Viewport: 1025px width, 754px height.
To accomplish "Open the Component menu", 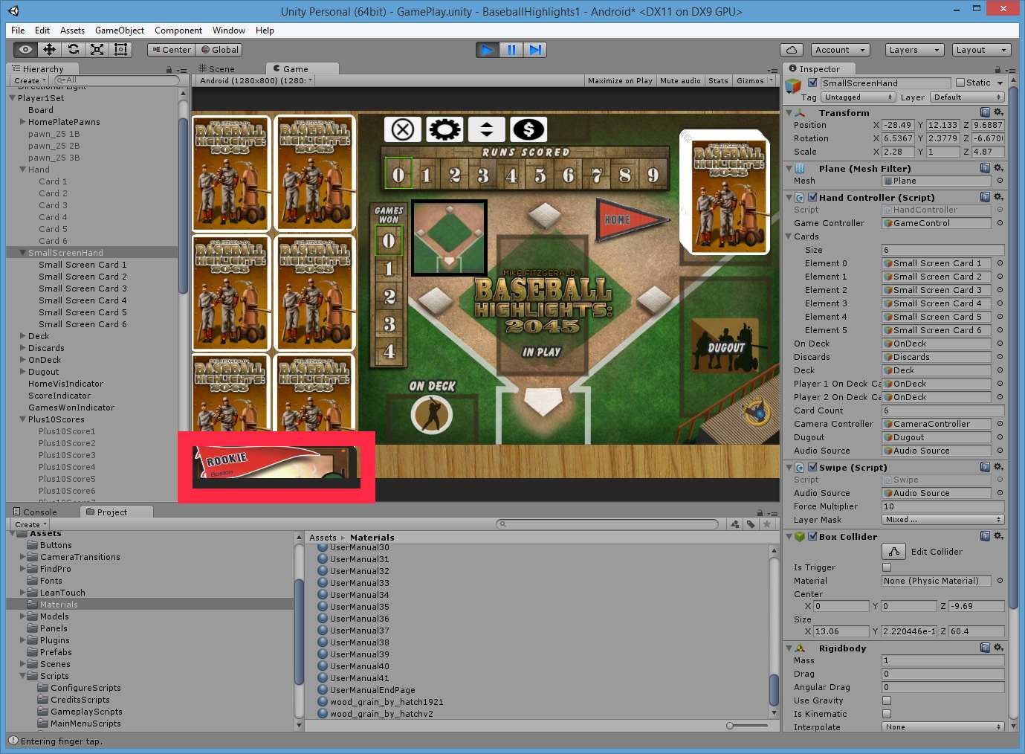I will (x=178, y=30).
